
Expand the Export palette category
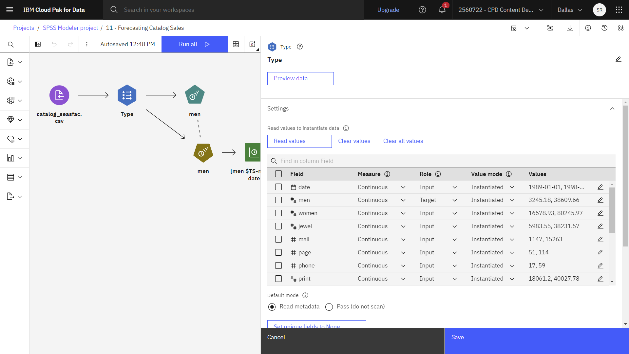15,197
